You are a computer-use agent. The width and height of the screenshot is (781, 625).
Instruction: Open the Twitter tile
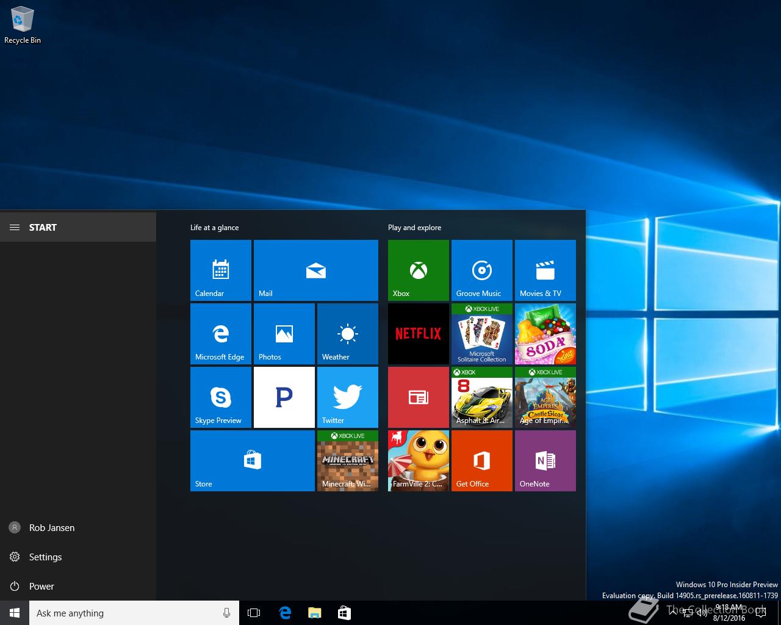(348, 397)
